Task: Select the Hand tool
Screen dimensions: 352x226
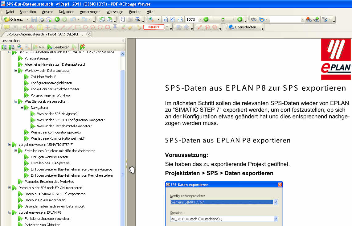Action: click(x=123, y=19)
